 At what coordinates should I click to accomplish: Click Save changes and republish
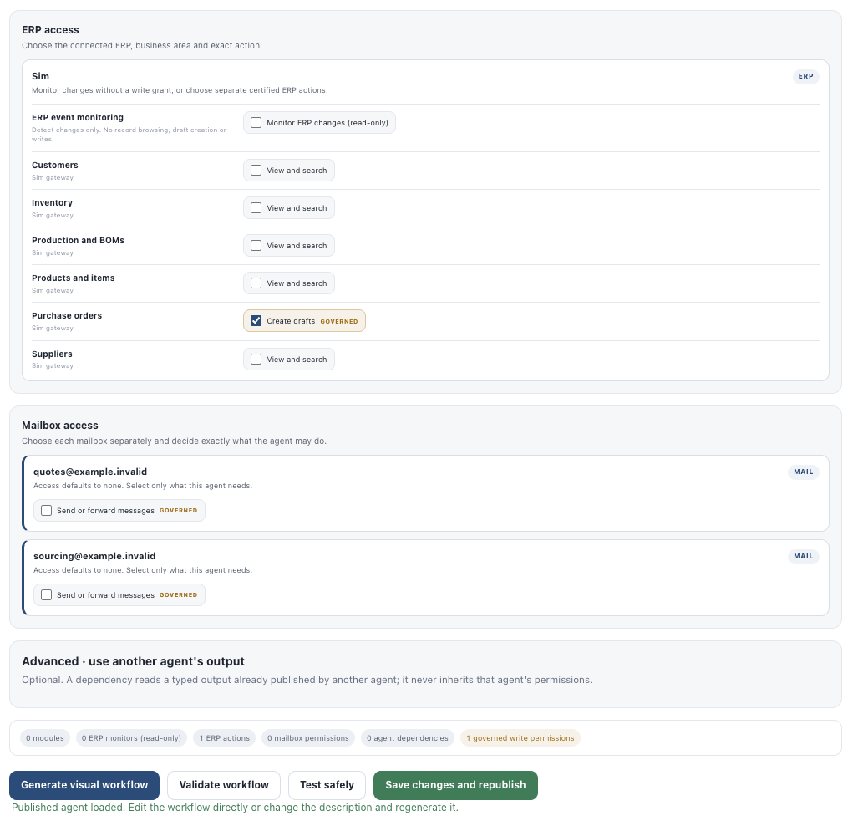pos(455,785)
